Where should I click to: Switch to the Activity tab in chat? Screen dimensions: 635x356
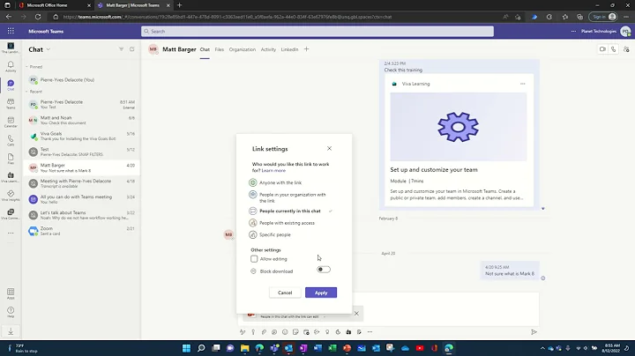click(x=268, y=49)
